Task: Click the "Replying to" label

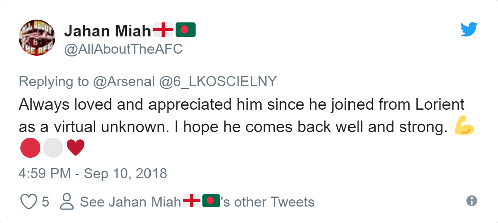Action: point(54,81)
